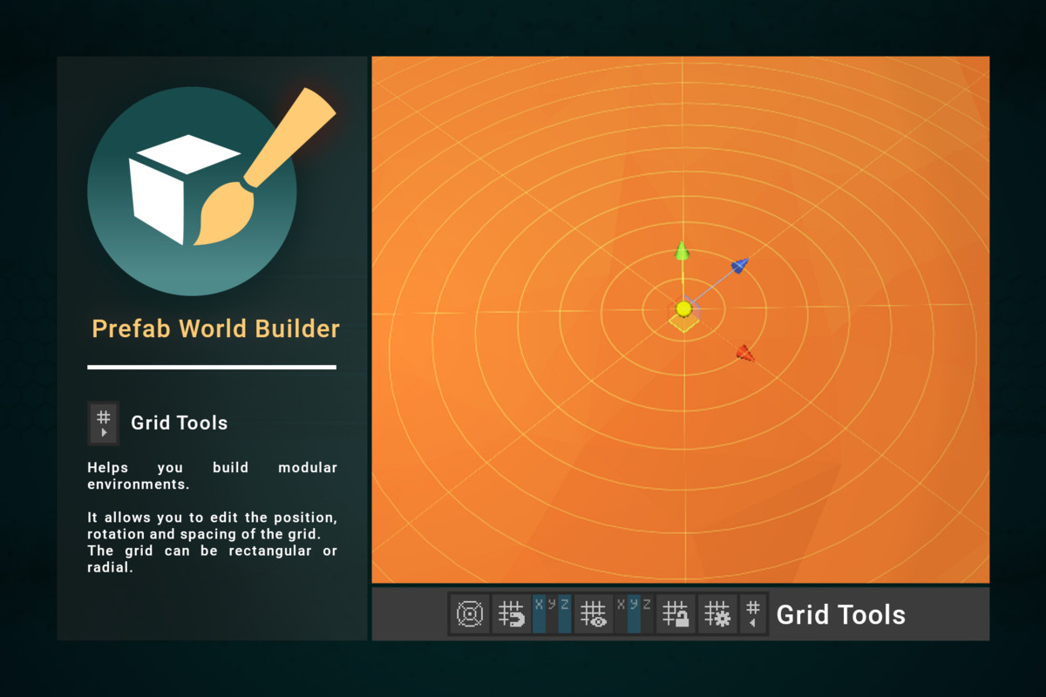
Task: Toggle X axis beside the grid eye icon
Action: point(621,614)
